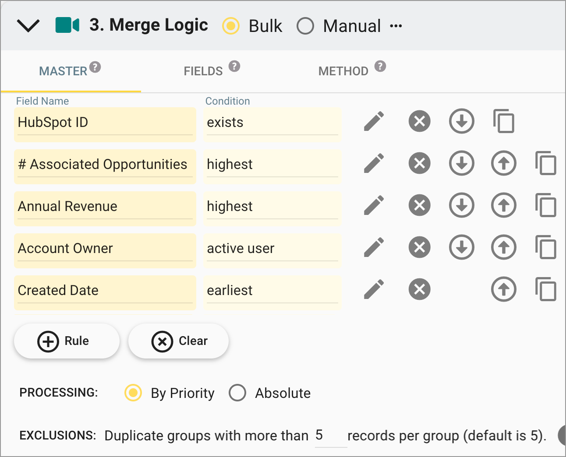
Task: Move the # Associated Opportunities rule down
Action: coord(461,163)
